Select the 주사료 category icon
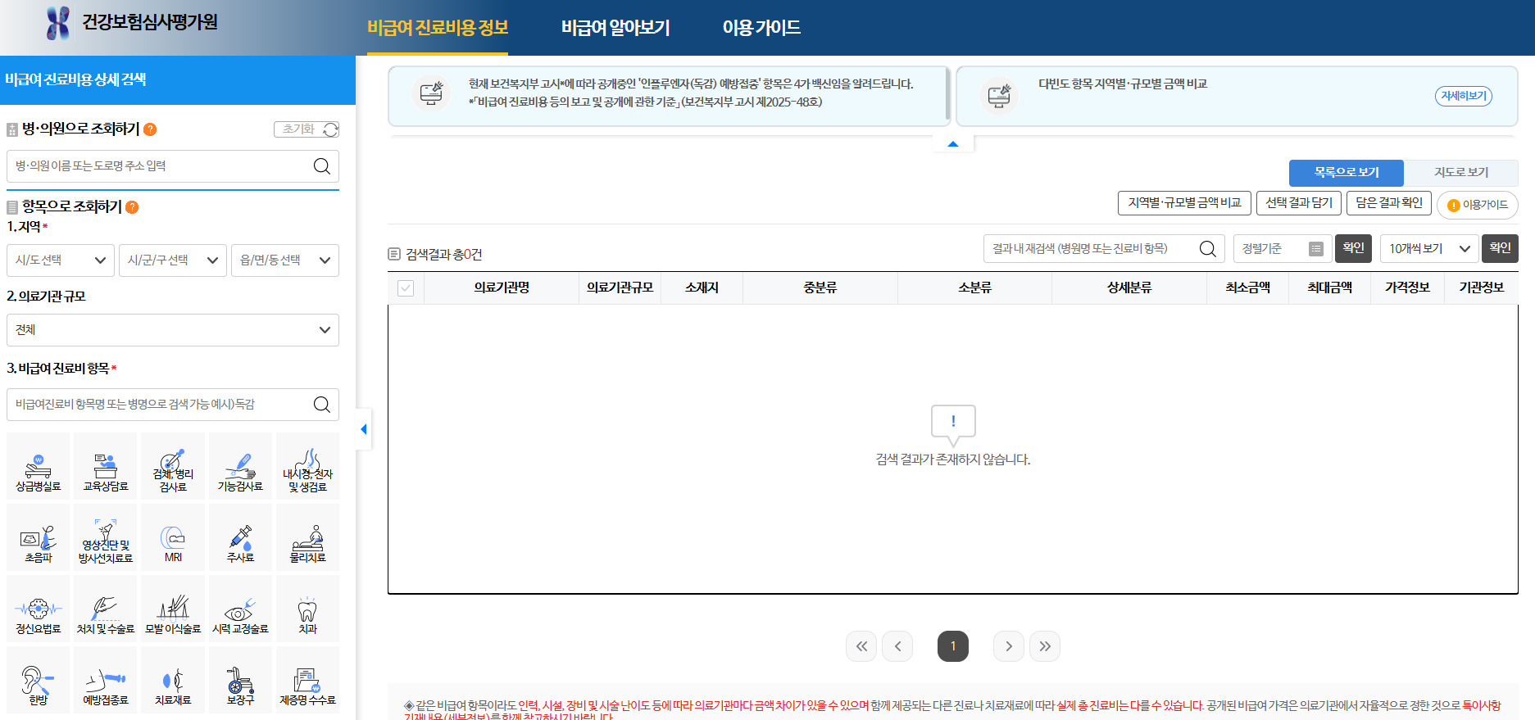The width and height of the screenshot is (1535, 720). (x=240, y=537)
